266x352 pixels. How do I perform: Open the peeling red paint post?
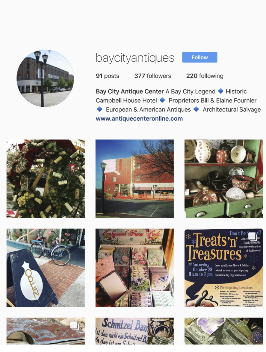(46, 331)
